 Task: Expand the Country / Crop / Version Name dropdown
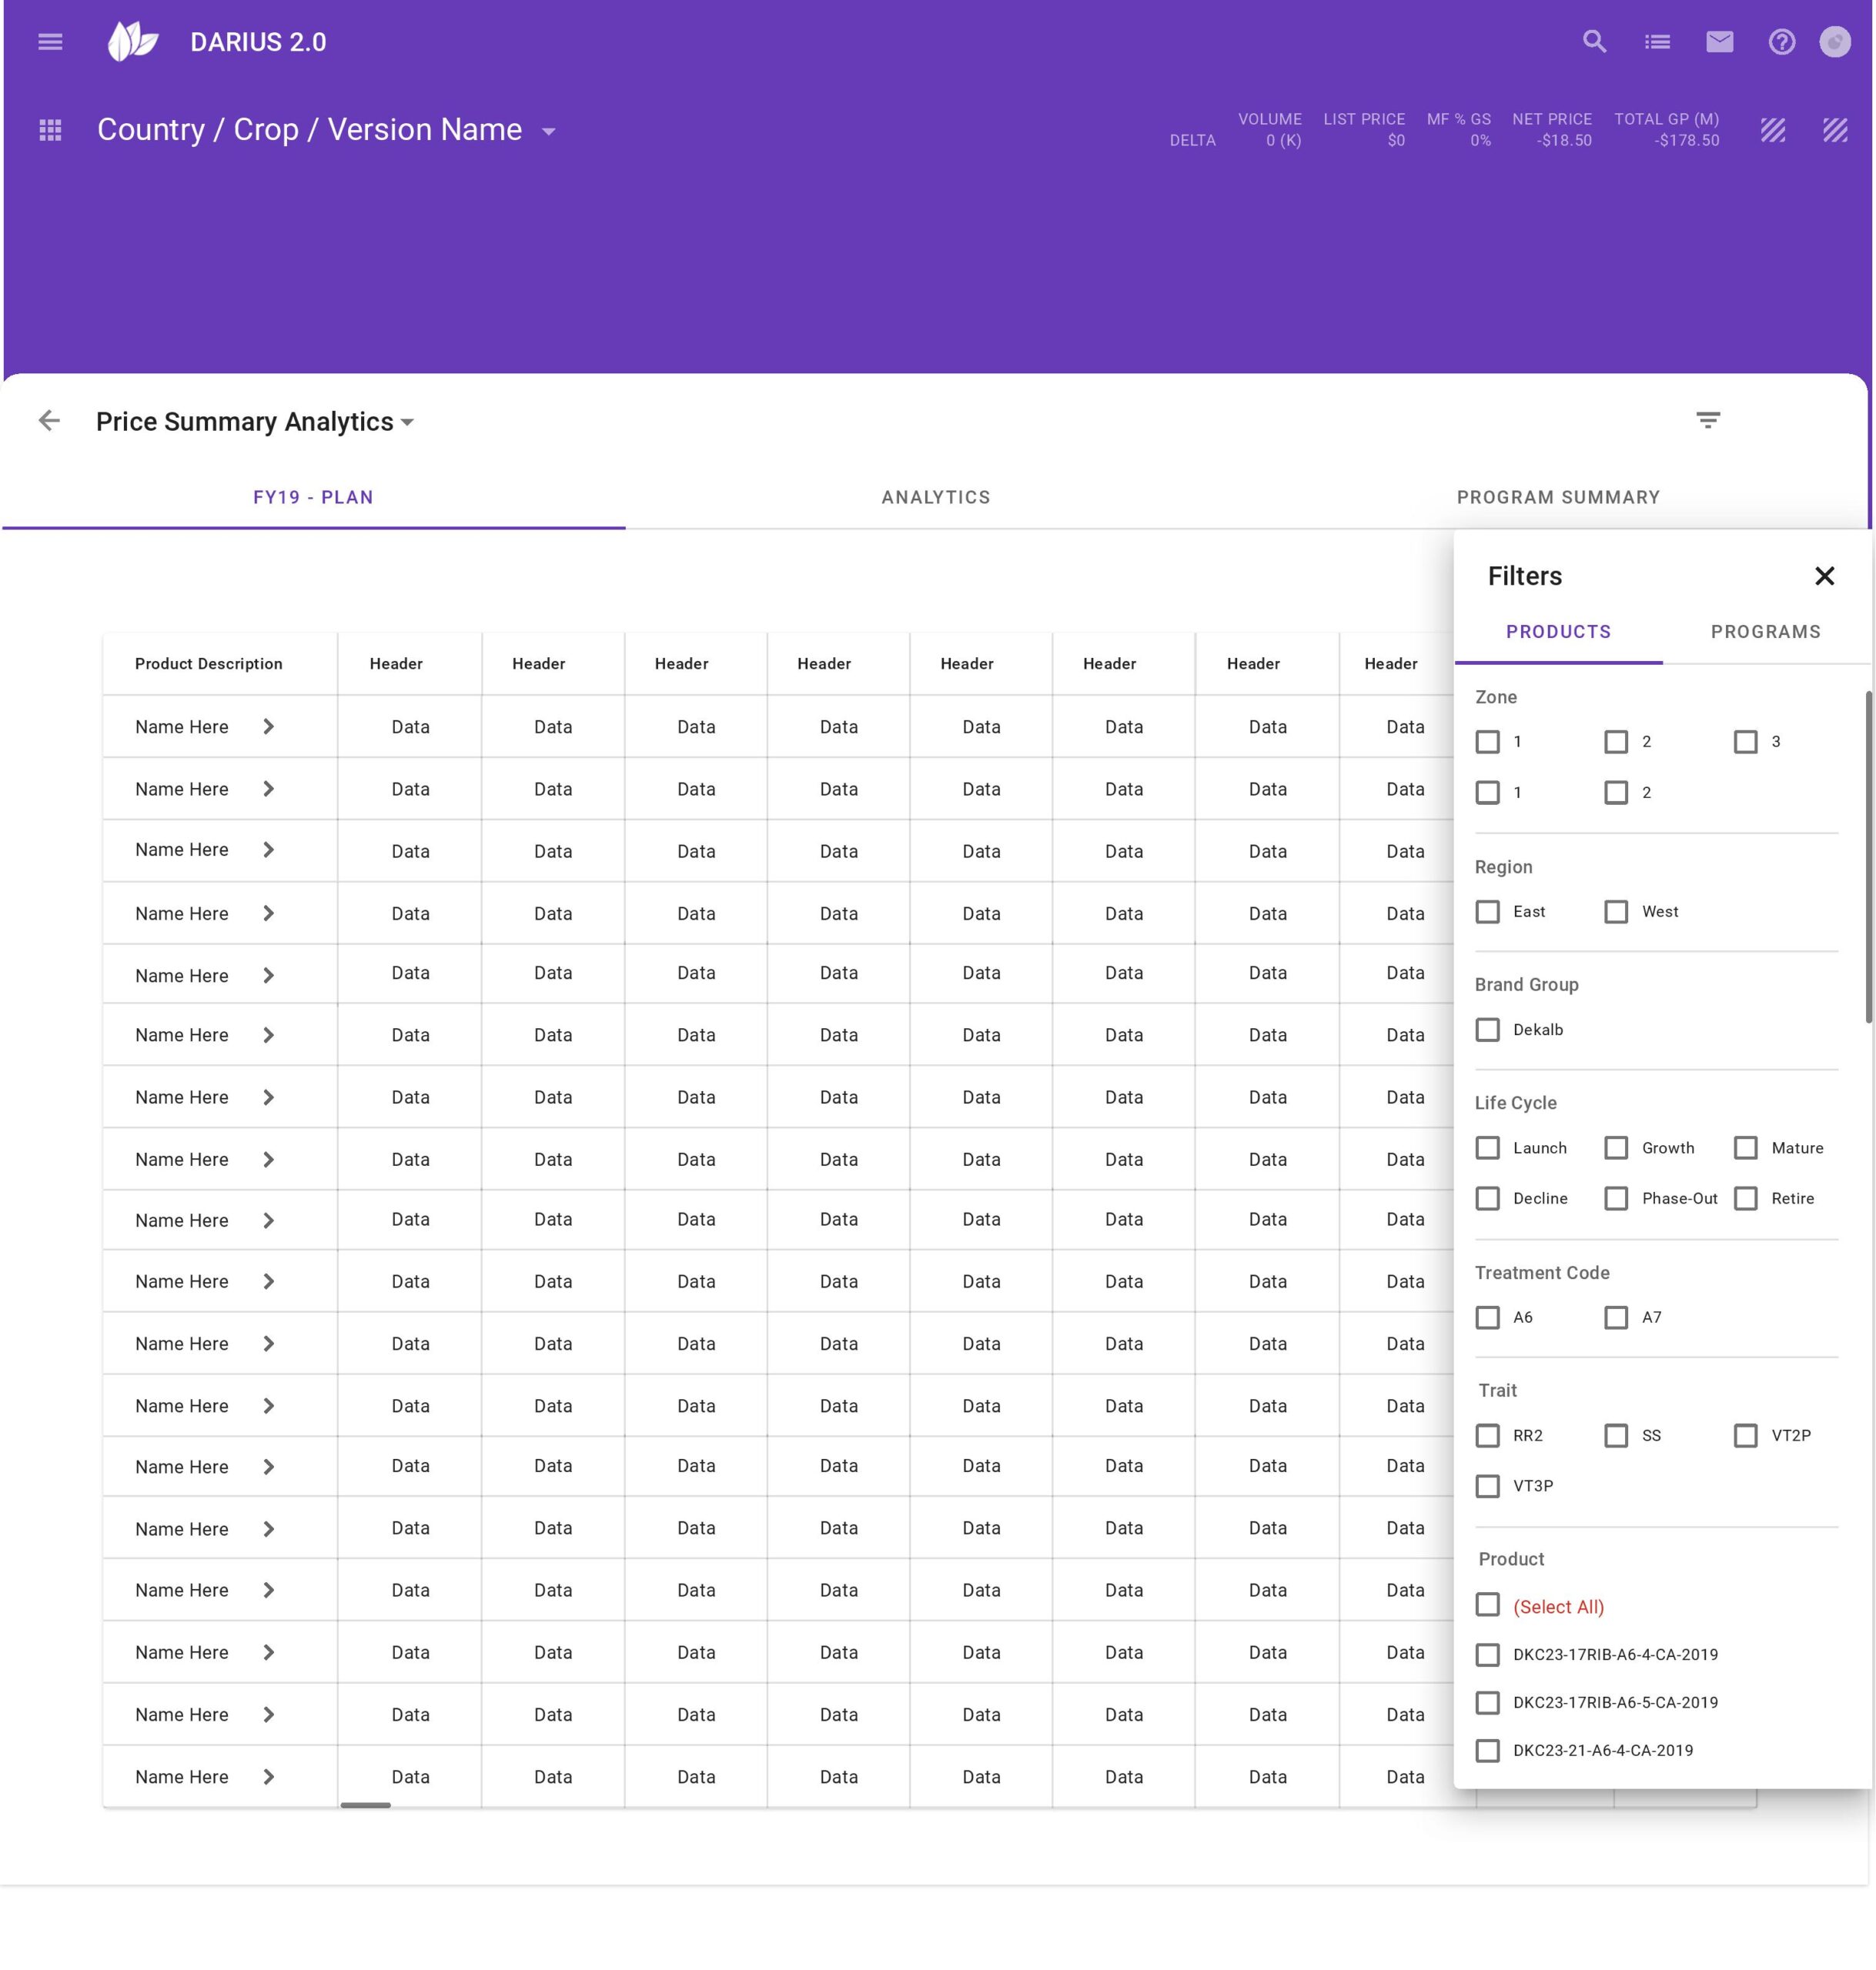click(548, 131)
